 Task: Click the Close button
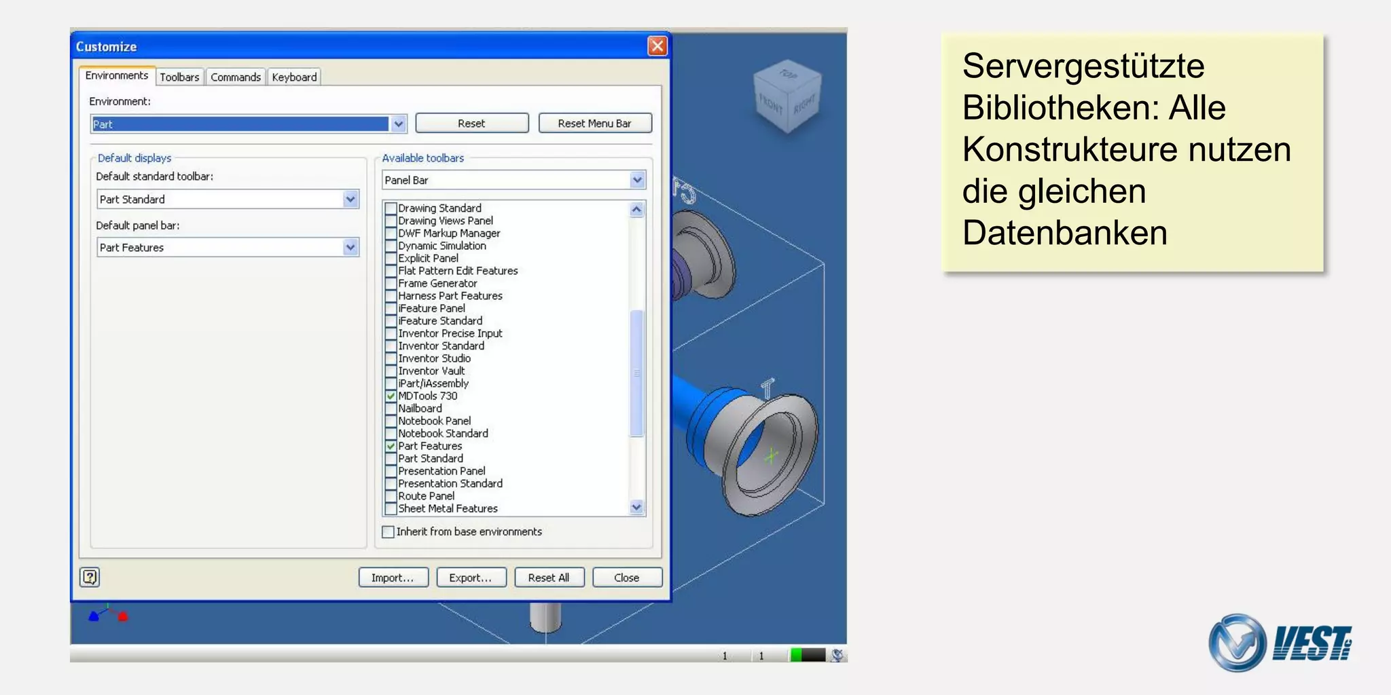627,578
